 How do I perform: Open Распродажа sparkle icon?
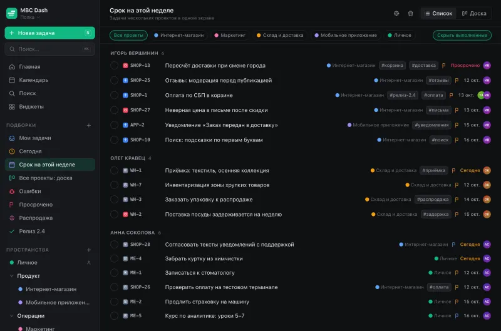click(12, 218)
